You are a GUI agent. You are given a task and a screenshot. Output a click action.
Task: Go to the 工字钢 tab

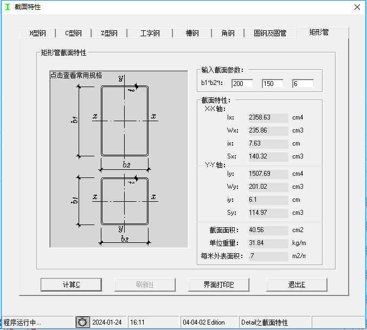tap(150, 33)
